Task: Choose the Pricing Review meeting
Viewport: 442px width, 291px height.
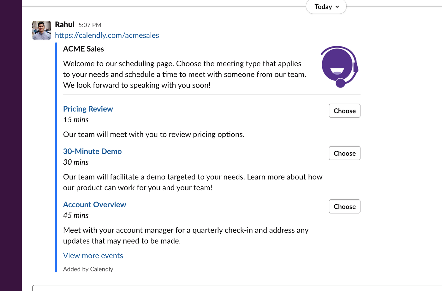Action: (x=344, y=111)
